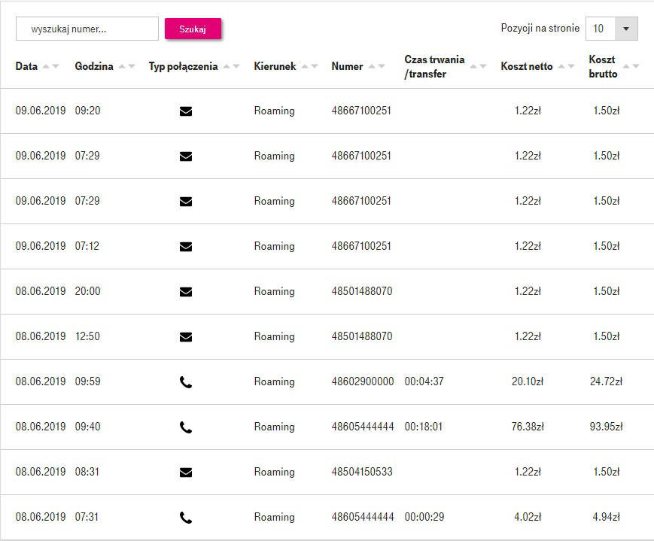
Task: Sort by the Czas trwania /transfer arrows
Action: tap(479, 66)
